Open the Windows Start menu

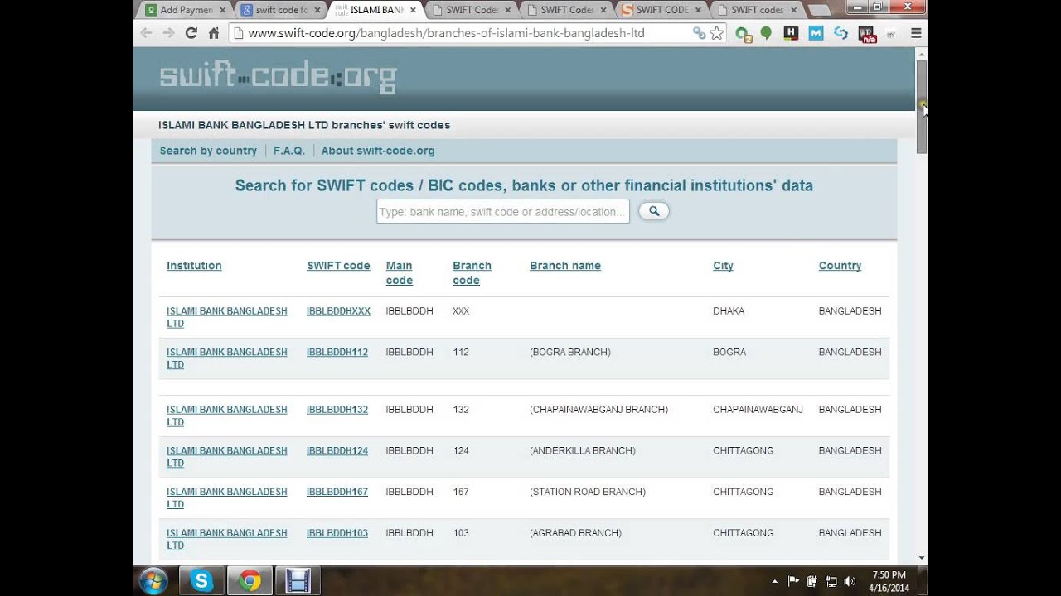coord(153,580)
